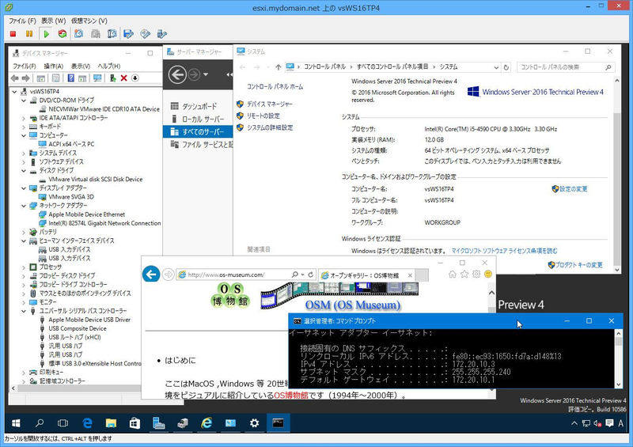Open the 表示(W) menu of VMware console

point(53,21)
